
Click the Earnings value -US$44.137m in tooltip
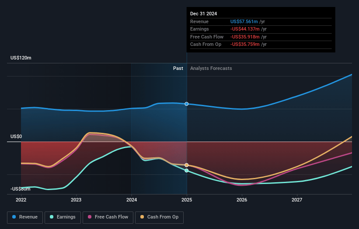245,29
